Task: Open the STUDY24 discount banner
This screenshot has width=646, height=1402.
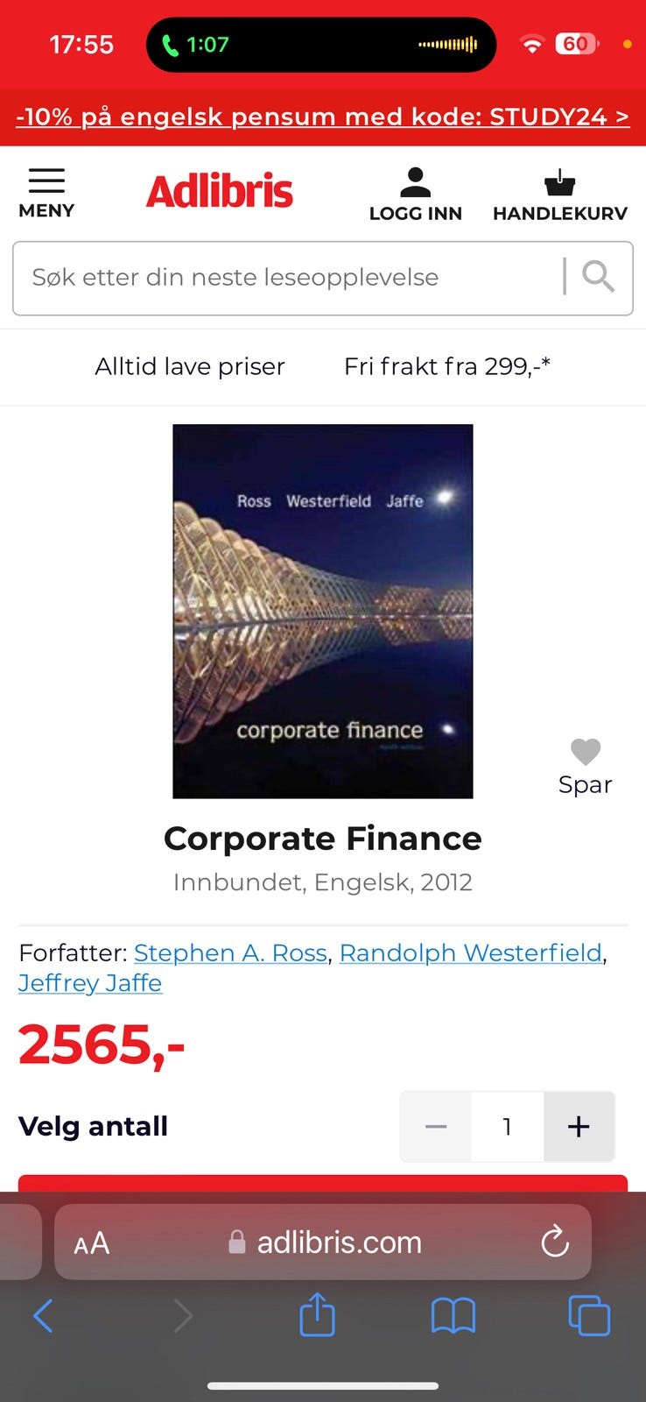Action: coord(322,117)
